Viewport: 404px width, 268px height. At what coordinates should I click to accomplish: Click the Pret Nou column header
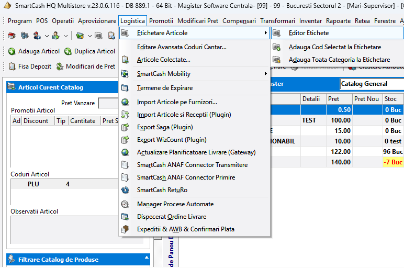367,99
